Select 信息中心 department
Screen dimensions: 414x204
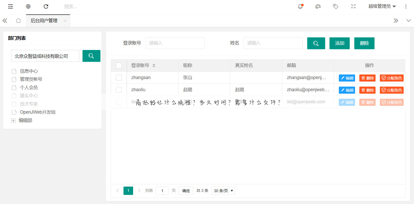[29, 71]
